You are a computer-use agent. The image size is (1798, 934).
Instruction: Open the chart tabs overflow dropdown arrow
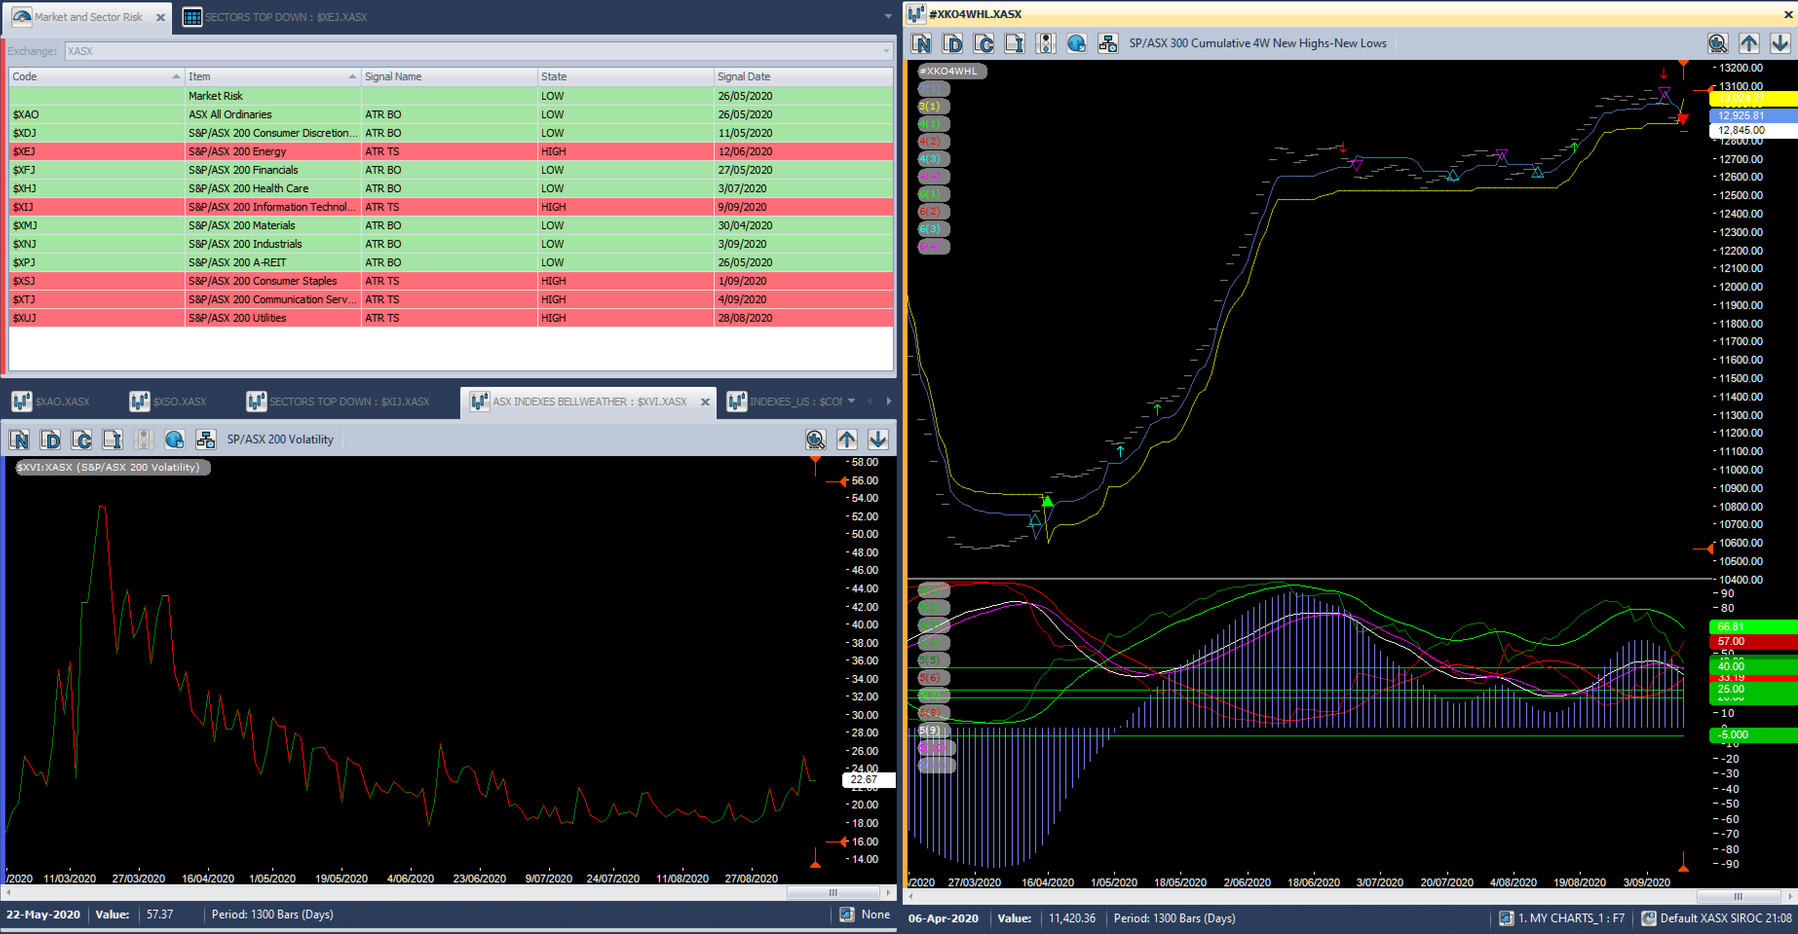tap(852, 401)
